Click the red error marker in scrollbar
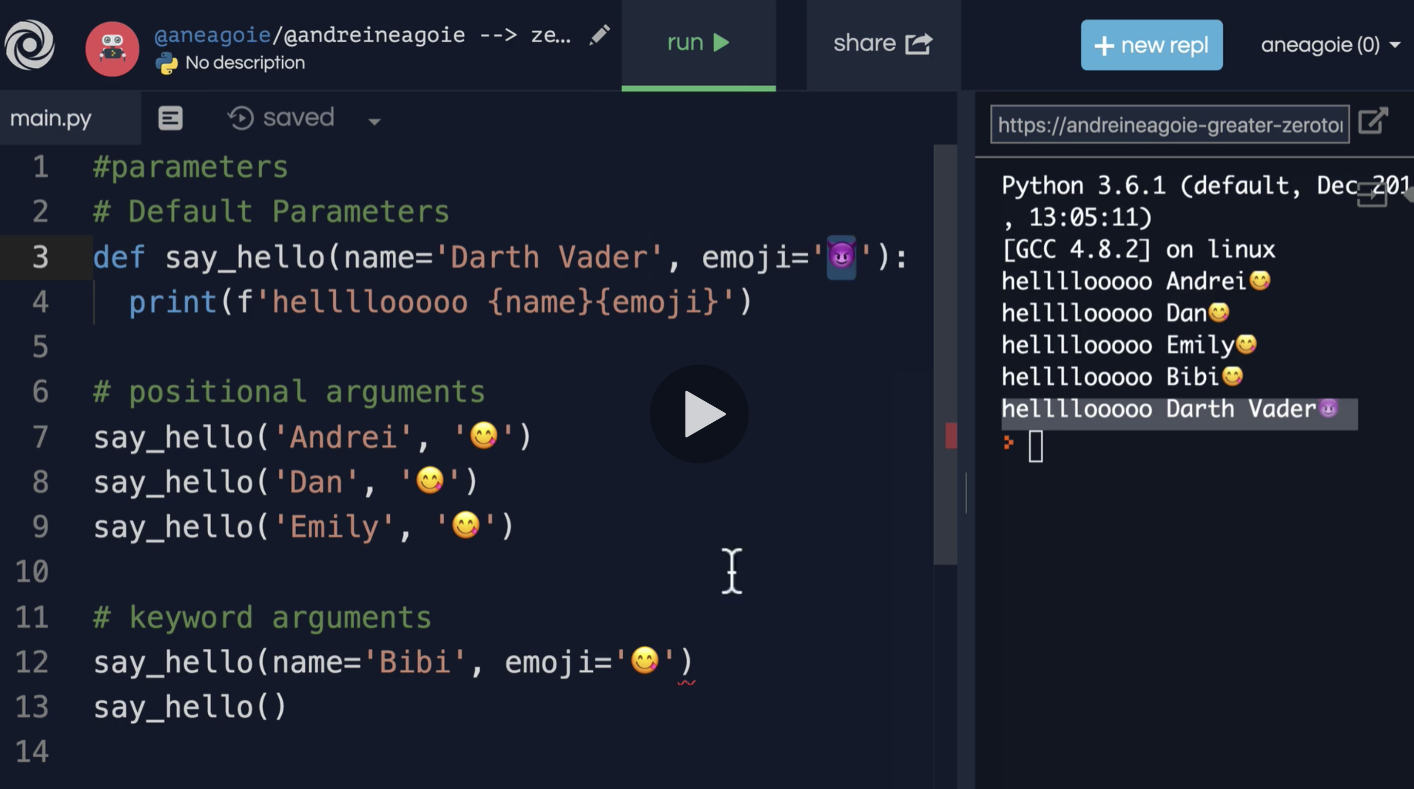 (x=951, y=436)
